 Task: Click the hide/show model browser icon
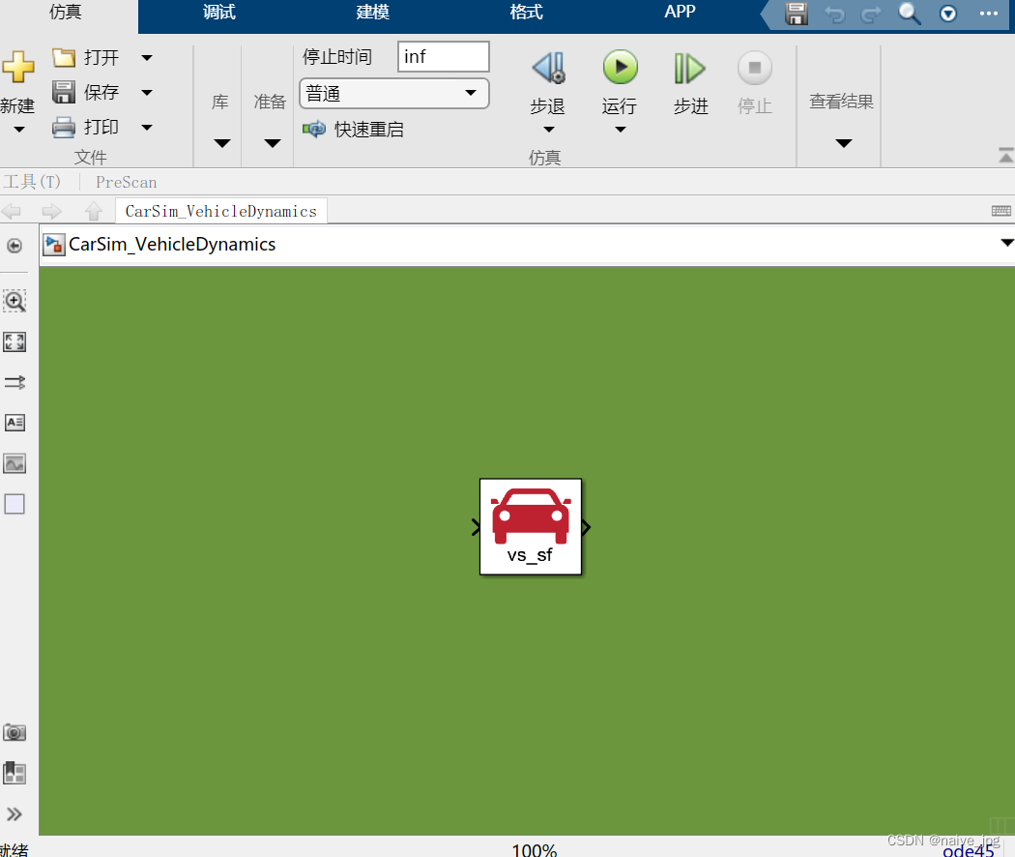coord(14,246)
